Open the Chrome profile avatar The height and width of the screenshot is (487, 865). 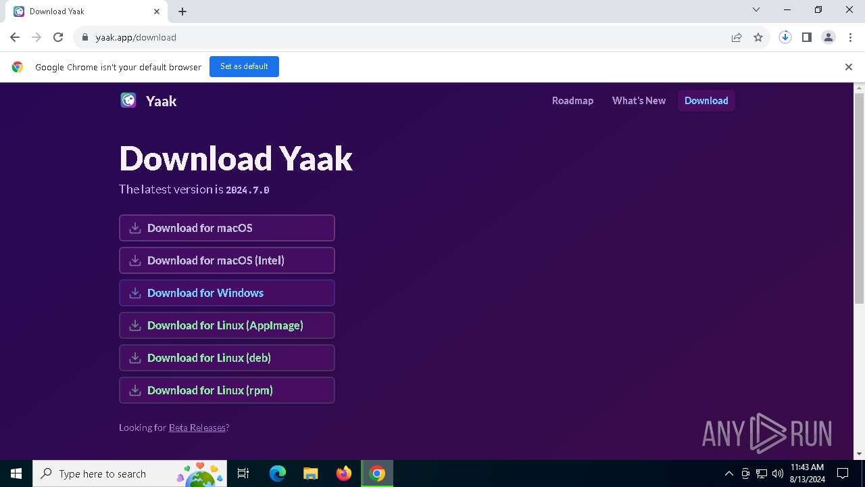[829, 37]
